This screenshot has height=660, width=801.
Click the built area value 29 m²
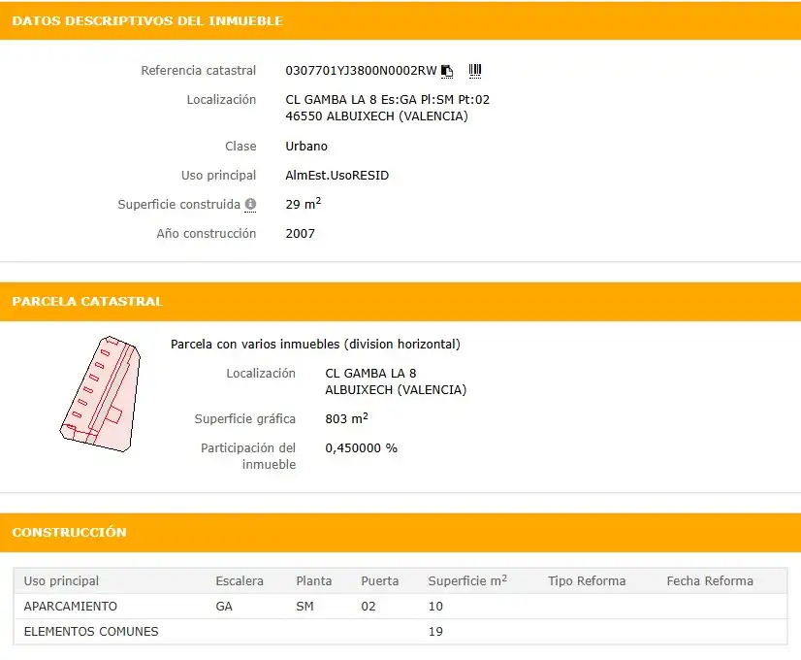303,204
